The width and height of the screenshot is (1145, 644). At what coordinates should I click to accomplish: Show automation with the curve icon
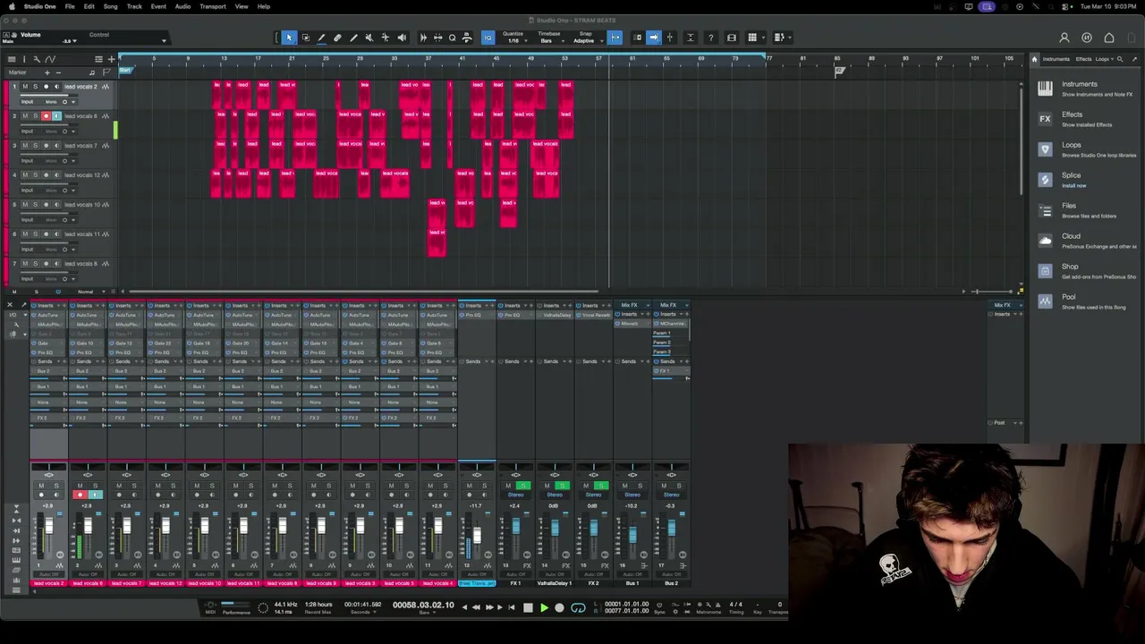pos(50,59)
